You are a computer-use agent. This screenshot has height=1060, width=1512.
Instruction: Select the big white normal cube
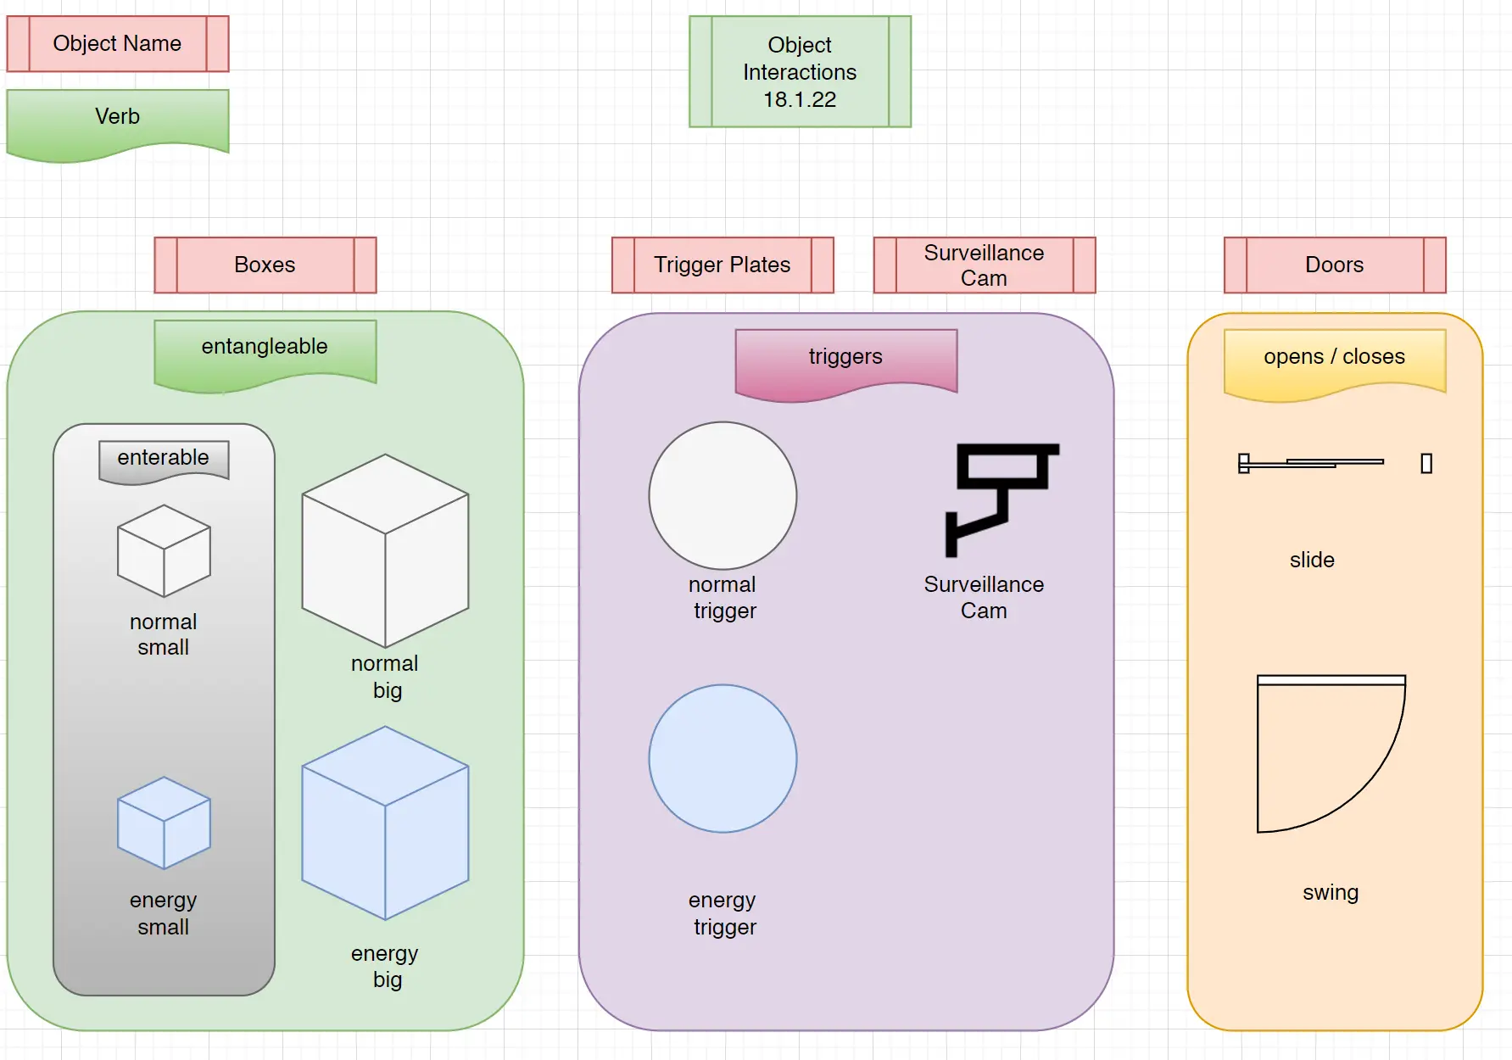tap(385, 551)
